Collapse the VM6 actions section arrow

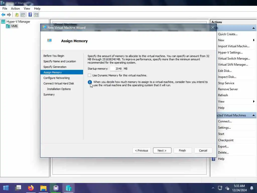[253, 28]
